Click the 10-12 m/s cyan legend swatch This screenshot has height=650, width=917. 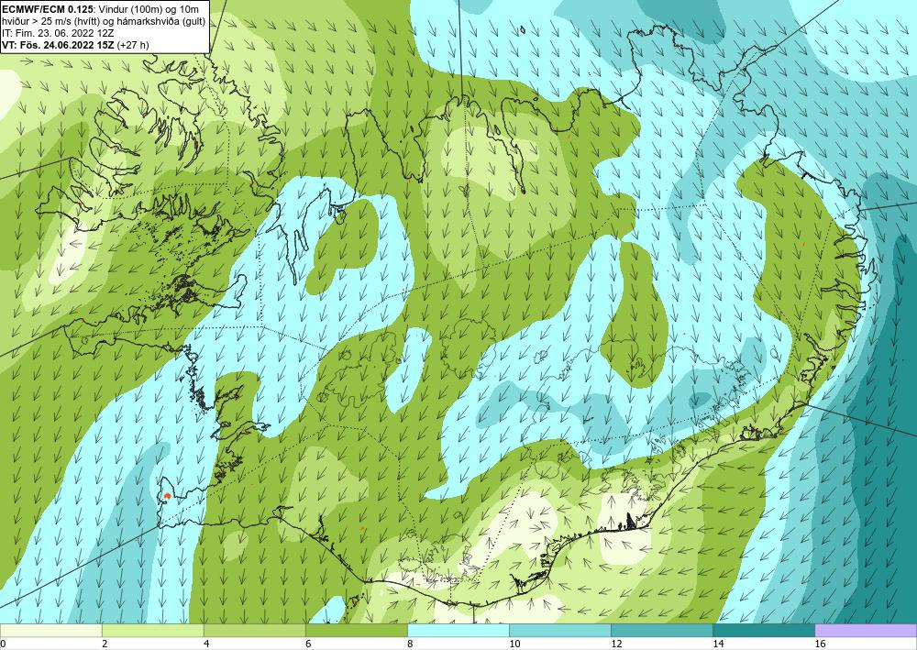[x=559, y=630]
